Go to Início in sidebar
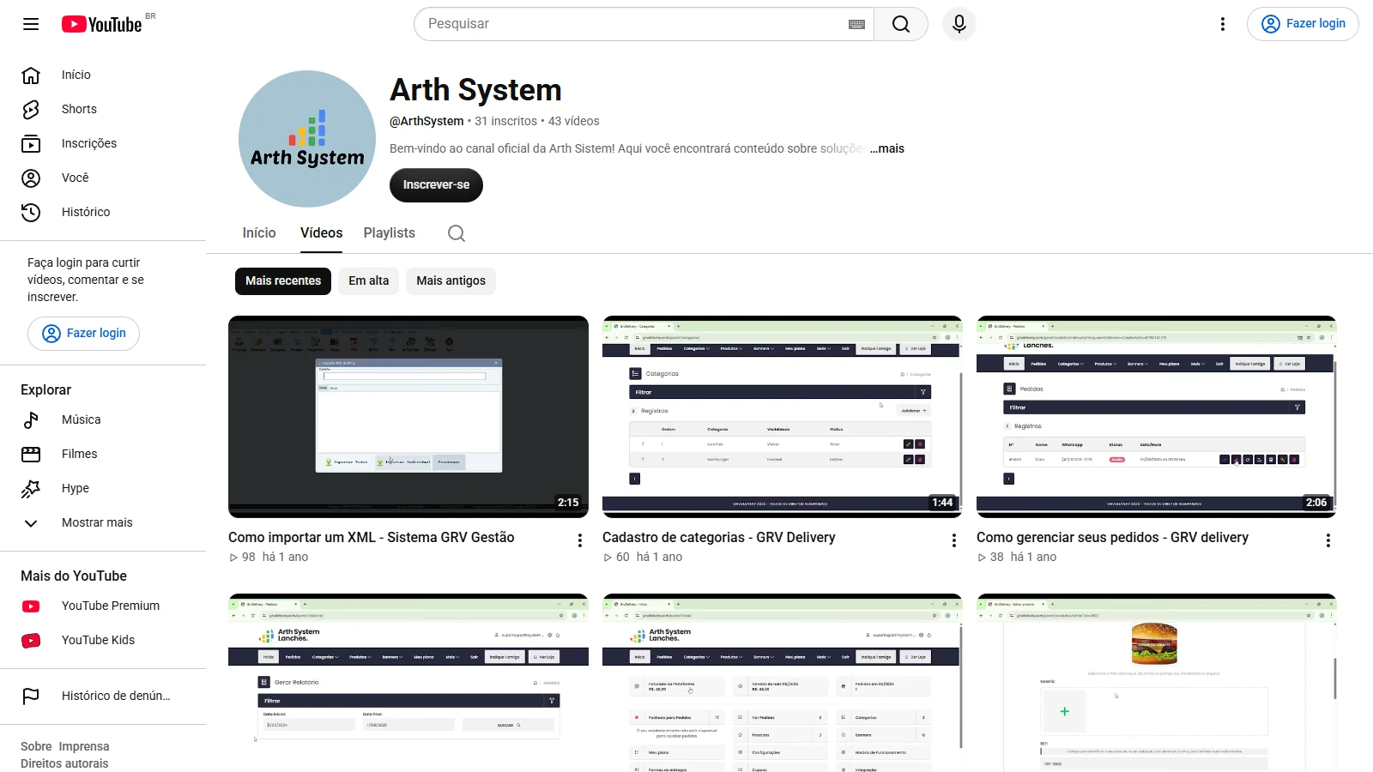This screenshot has height=772, width=1373. (x=103, y=75)
